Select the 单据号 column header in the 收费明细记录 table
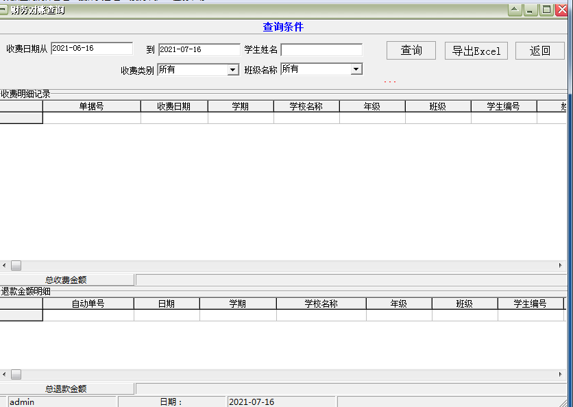 pyautogui.click(x=92, y=106)
